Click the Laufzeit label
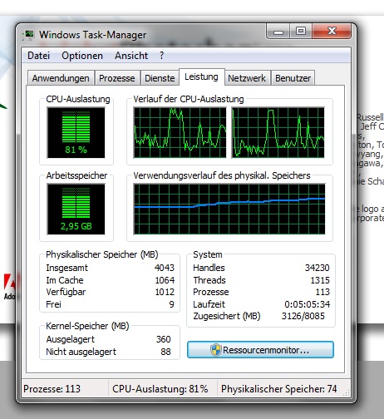 [x=209, y=304]
